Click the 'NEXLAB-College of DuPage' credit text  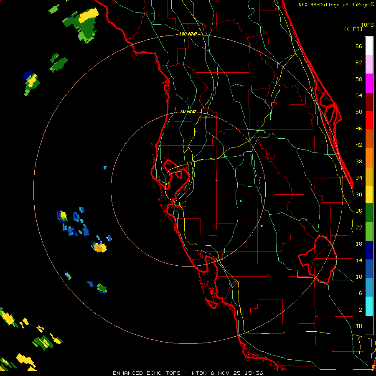(334, 5)
